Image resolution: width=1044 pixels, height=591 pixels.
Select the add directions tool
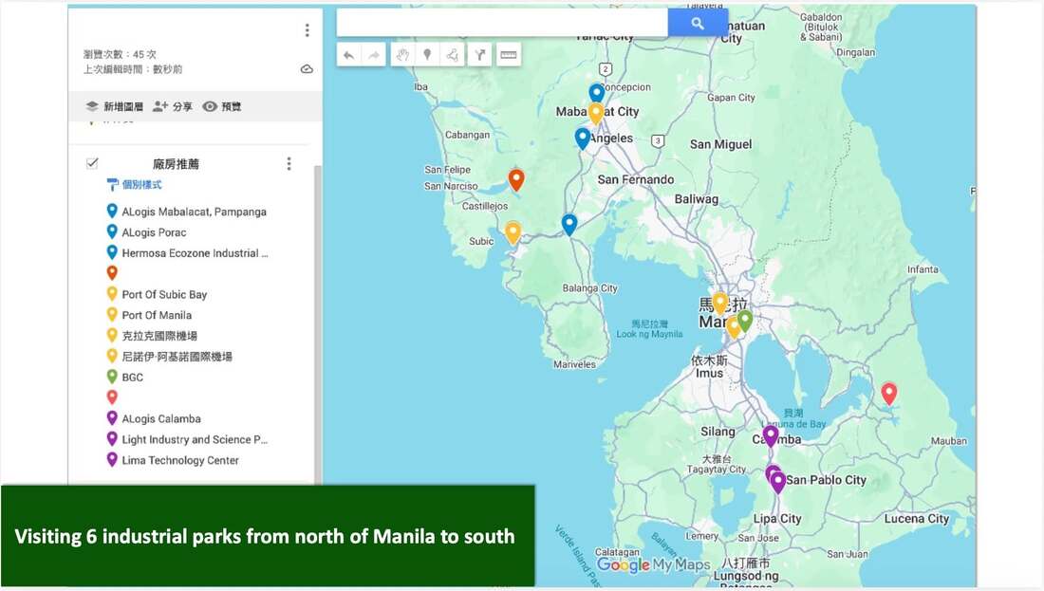click(x=479, y=55)
